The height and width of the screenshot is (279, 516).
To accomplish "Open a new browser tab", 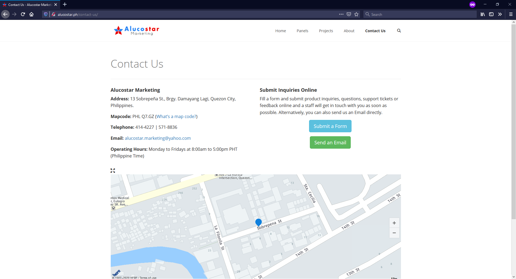I will (x=65, y=5).
